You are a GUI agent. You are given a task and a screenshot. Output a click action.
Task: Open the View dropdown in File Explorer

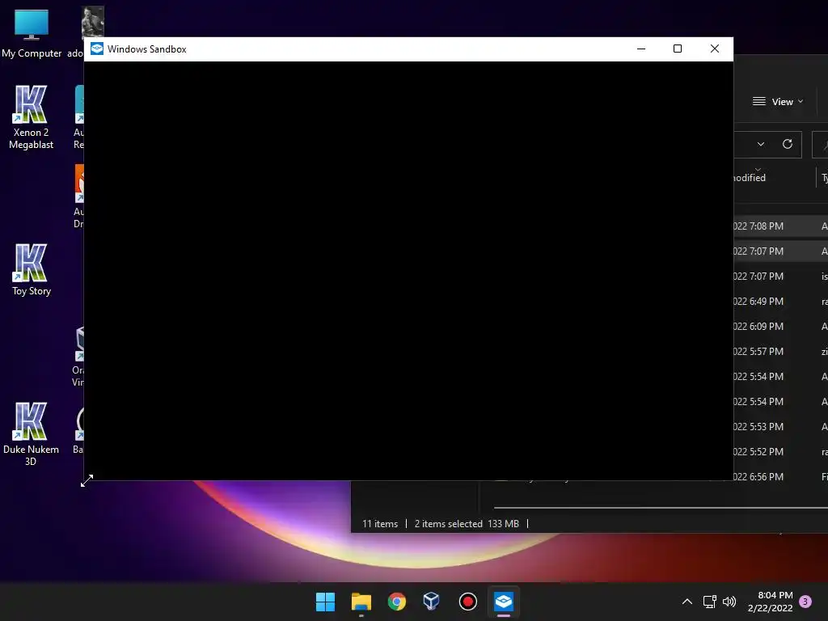777,101
